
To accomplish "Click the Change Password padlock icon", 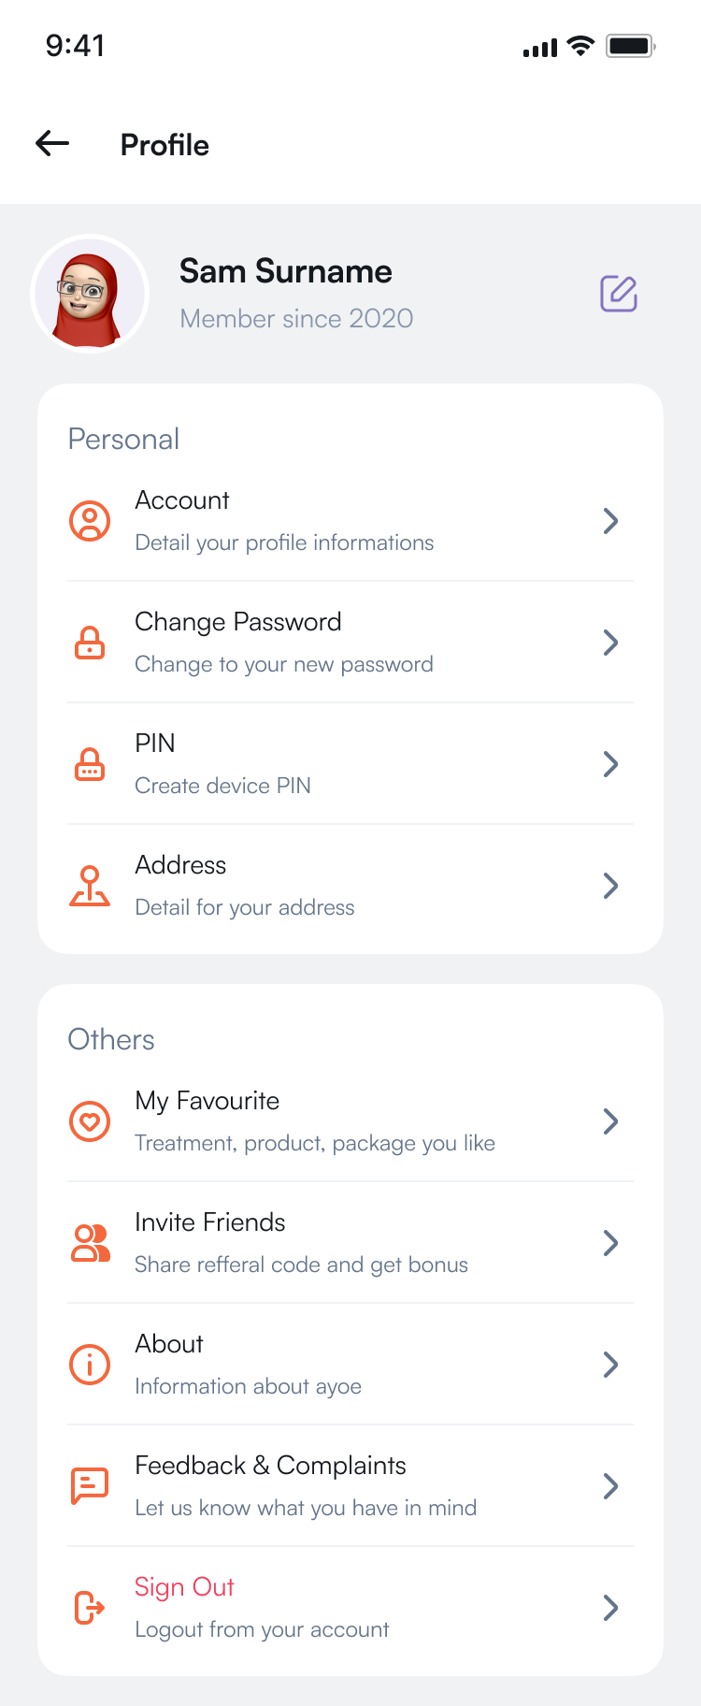I will pyautogui.click(x=90, y=643).
